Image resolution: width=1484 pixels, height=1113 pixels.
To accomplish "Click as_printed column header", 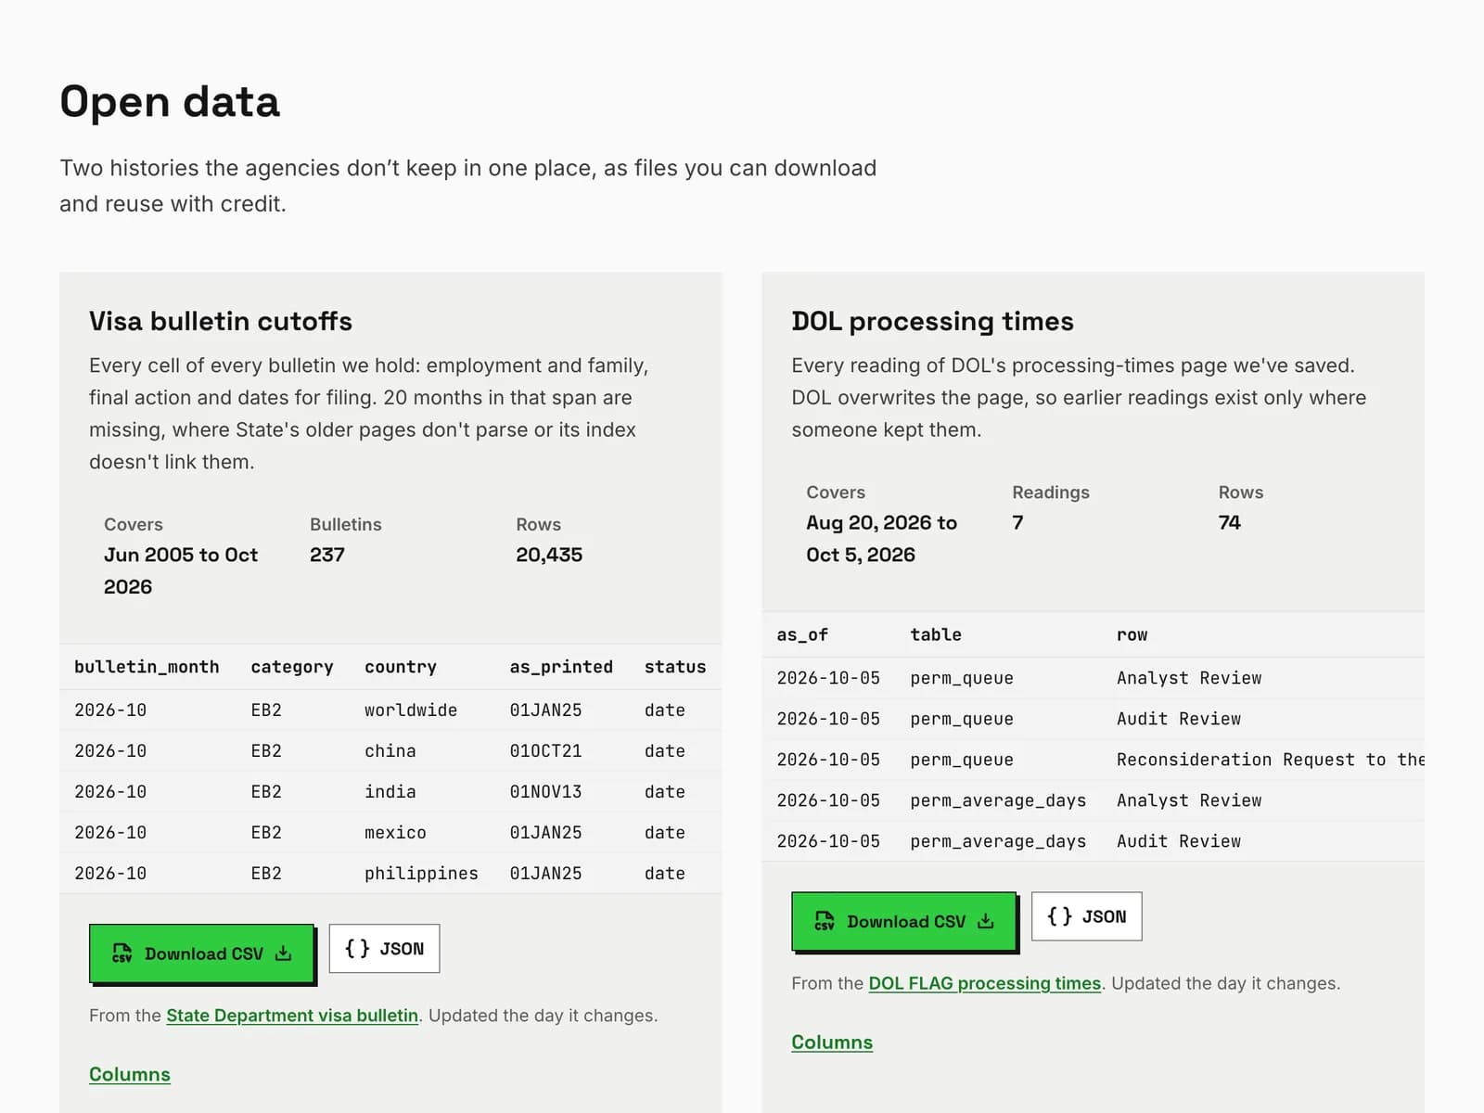I will [561, 667].
